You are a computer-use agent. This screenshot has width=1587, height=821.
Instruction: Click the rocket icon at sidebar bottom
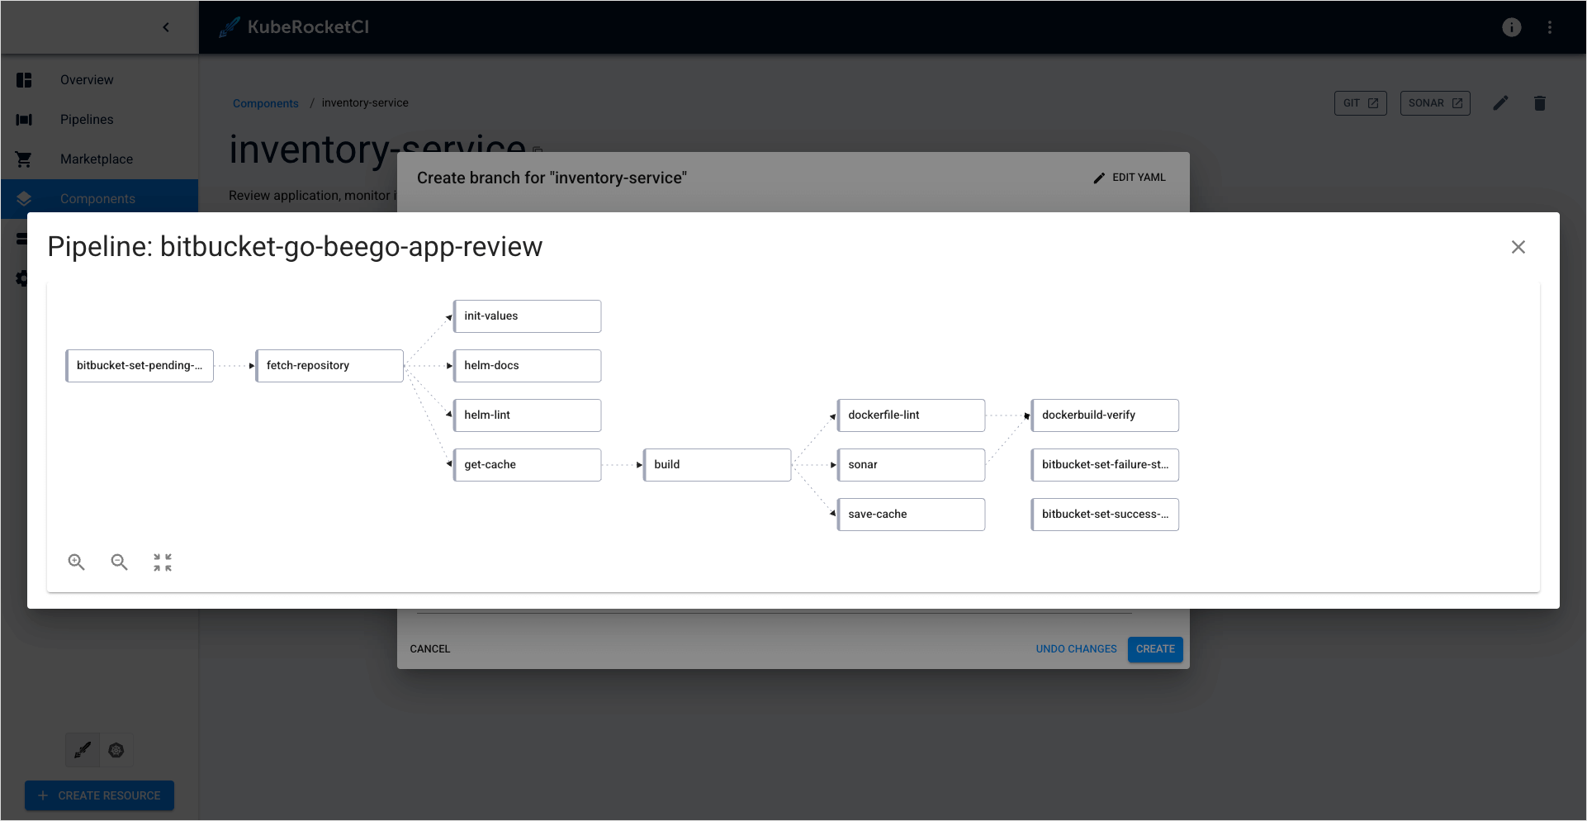click(83, 750)
